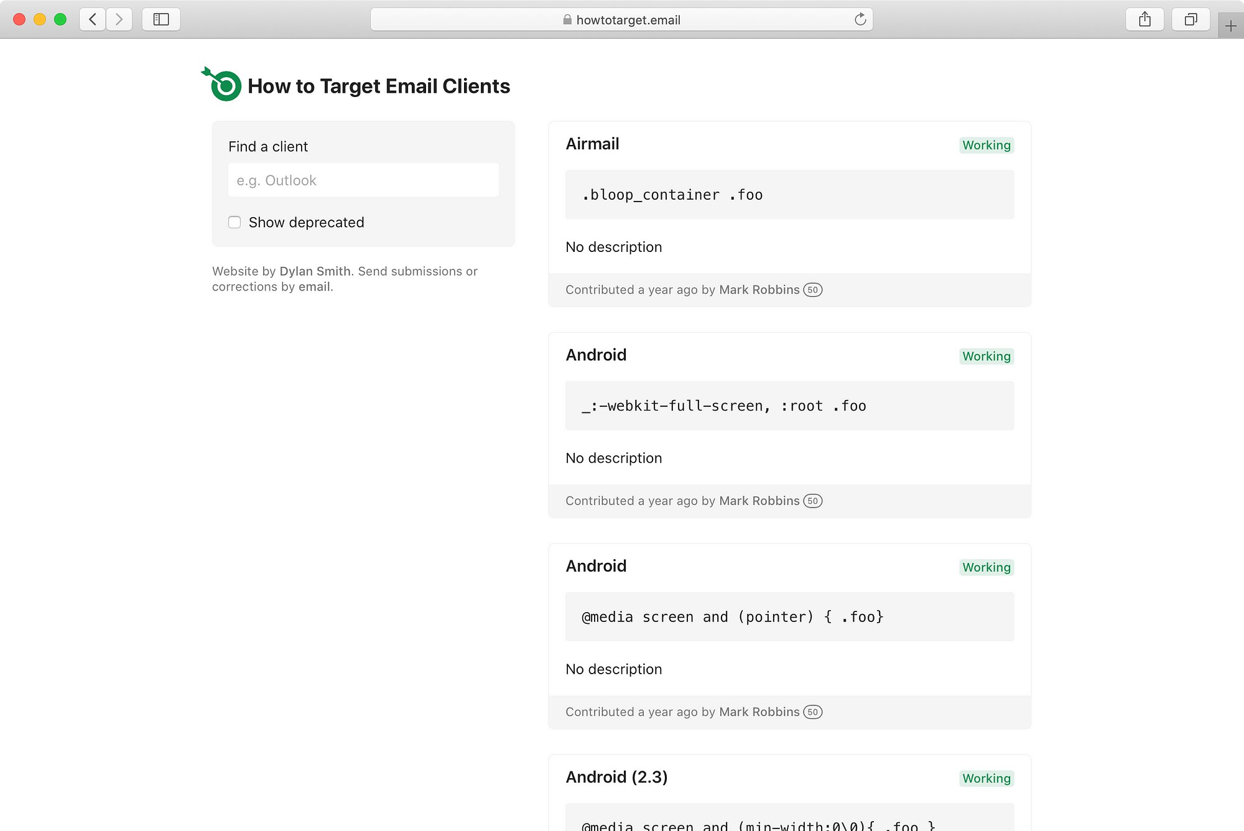The width and height of the screenshot is (1244, 831).
Task: Show all tabs overview icon
Action: click(x=1191, y=19)
